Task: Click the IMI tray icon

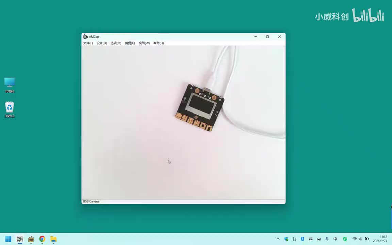Action: (x=319, y=239)
